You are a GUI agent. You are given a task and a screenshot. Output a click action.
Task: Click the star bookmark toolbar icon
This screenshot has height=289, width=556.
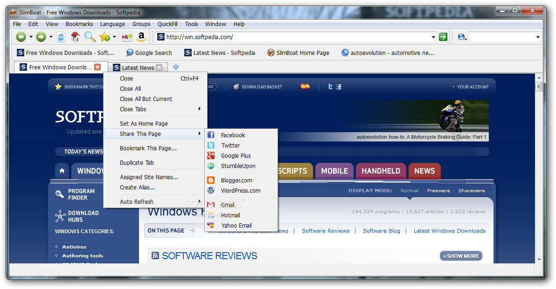click(104, 37)
